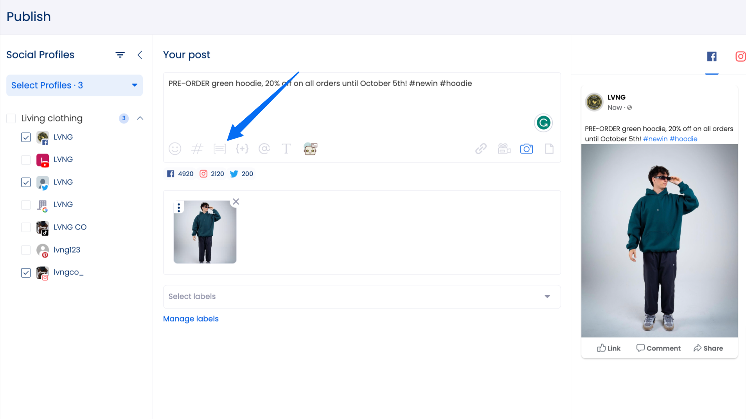Image resolution: width=746 pixels, height=419 pixels.
Task: Uncheck LVNG Facebook profile checkbox
Action: [26, 137]
